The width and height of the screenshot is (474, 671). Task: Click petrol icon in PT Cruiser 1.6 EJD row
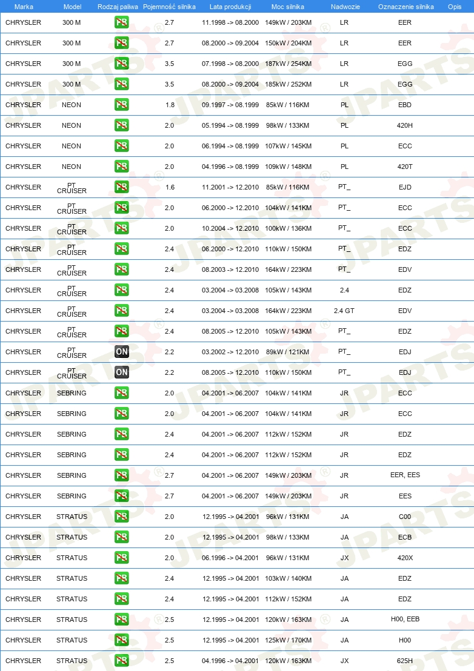122,187
